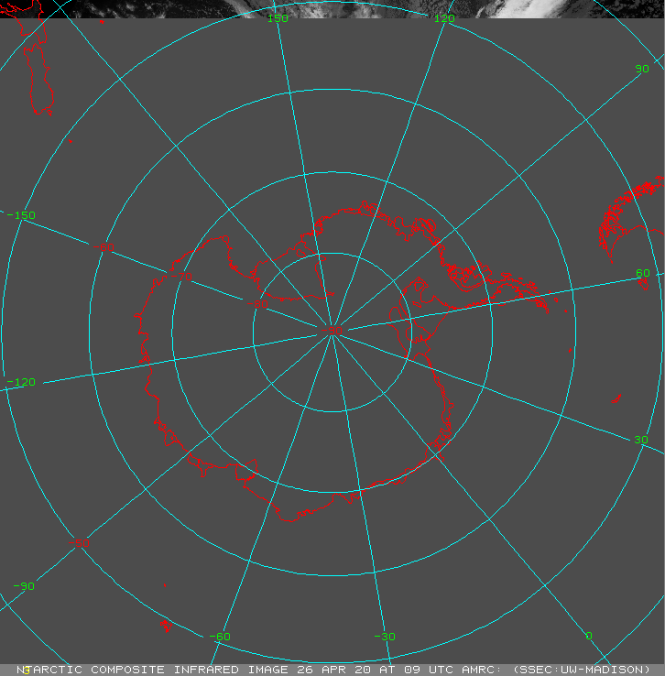The width and height of the screenshot is (665, 676).
Task: Click the red -60 latitude label
Action: tap(104, 247)
